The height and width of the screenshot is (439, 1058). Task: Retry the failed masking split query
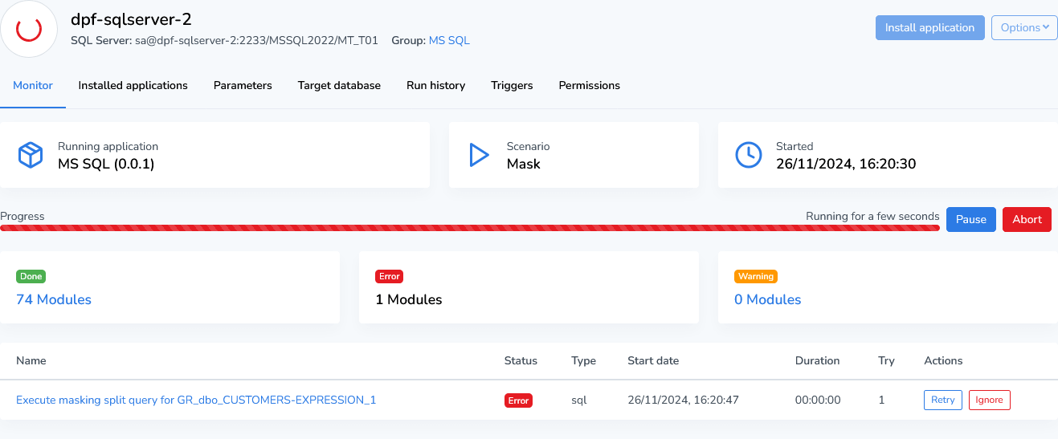(x=942, y=400)
